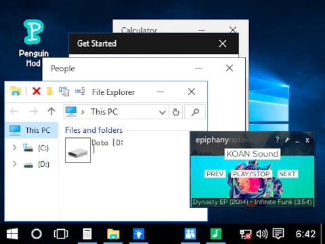Click the properties icon in File Explorer title bar

tap(64, 91)
